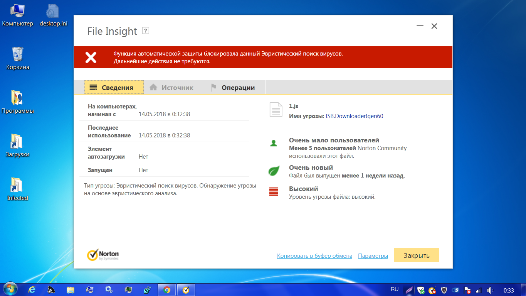Click the green user community icon
The image size is (526, 296).
tap(274, 143)
